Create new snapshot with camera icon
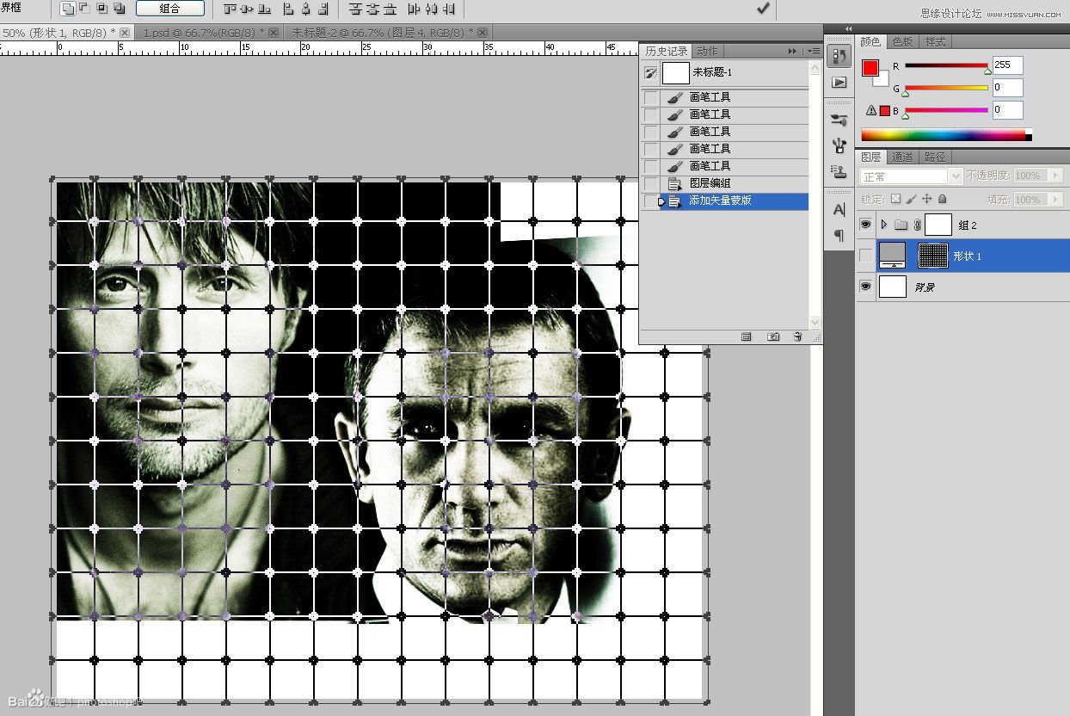 pos(773,336)
